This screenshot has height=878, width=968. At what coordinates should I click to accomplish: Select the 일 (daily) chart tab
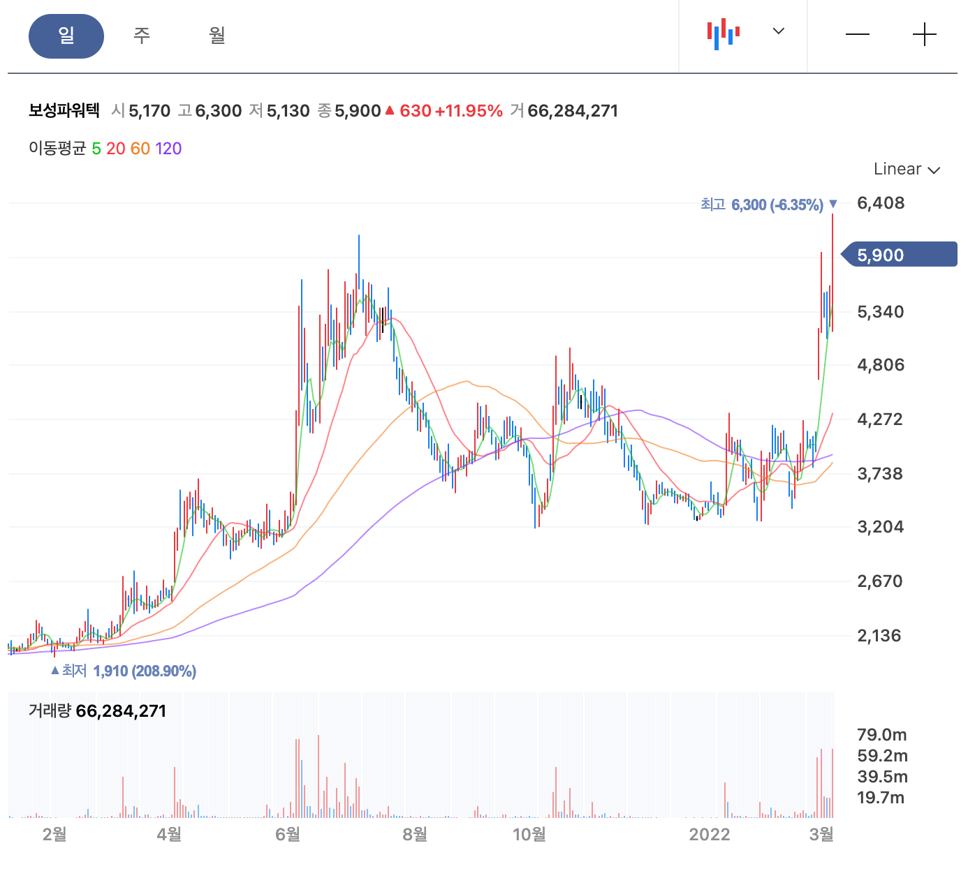(x=66, y=36)
